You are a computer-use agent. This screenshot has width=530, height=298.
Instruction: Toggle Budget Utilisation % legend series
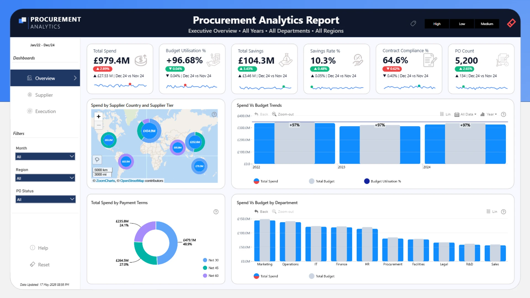[382, 181]
